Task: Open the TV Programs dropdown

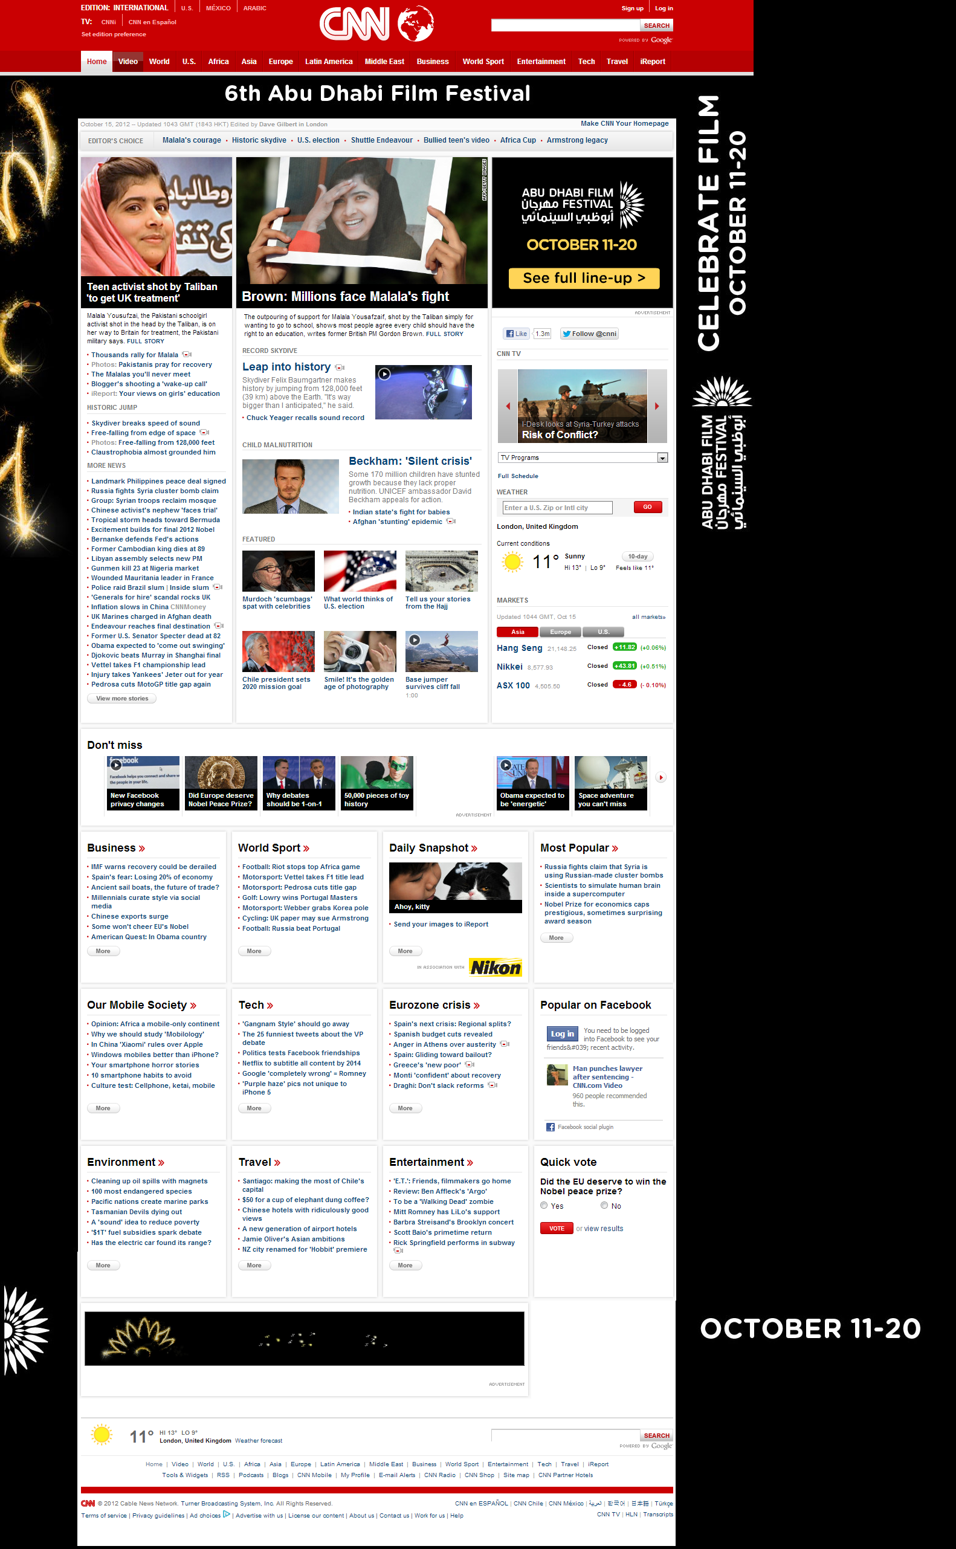Action: click(583, 458)
